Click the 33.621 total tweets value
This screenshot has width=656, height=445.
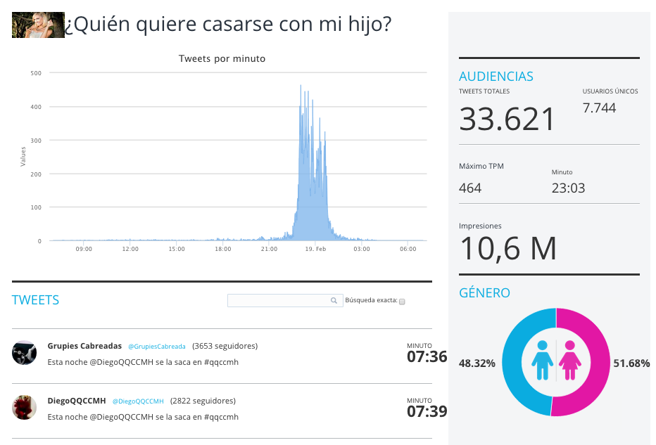click(x=507, y=120)
